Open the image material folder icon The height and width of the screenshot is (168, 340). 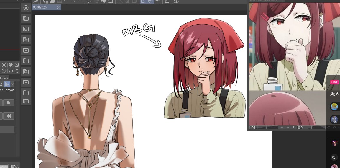click(26, 71)
